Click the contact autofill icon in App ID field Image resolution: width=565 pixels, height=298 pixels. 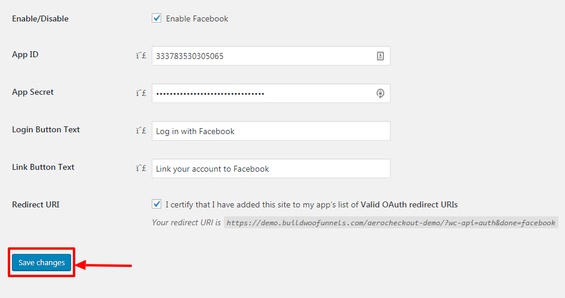coord(380,55)
